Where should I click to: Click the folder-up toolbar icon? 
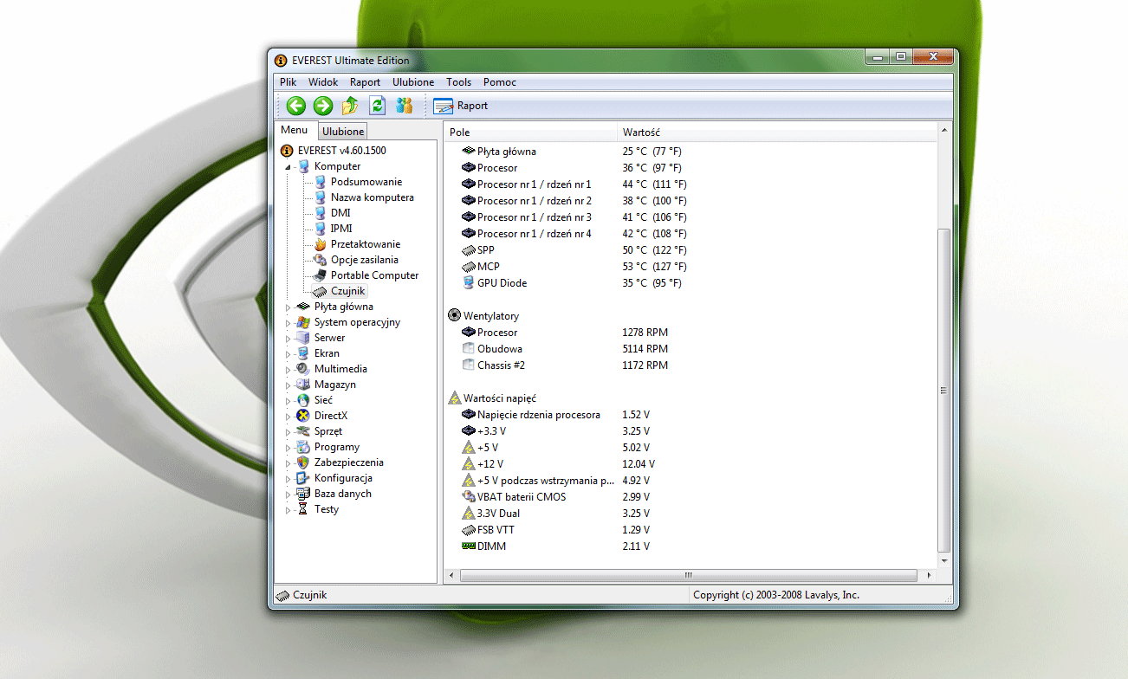click(x=350, y=106)
